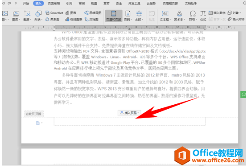The image size is (247, 168).
Task: Click the paragraph starting with 多种界面切换遵循
Action: pos(129,89)
